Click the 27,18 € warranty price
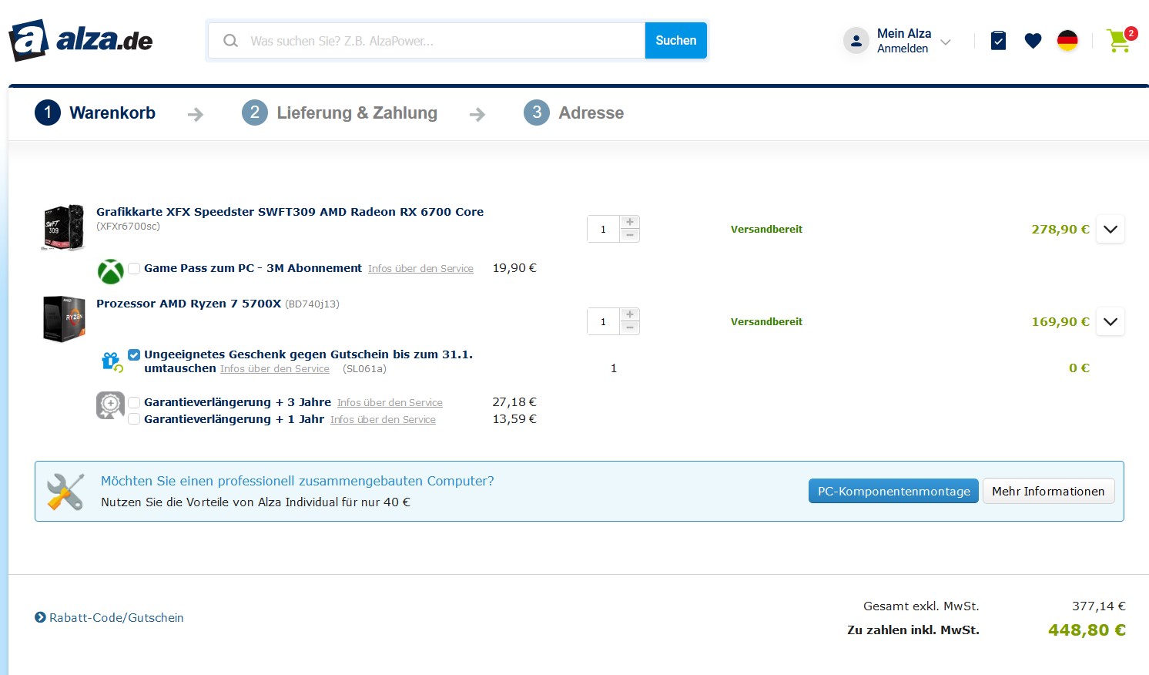 click(514, 401)
